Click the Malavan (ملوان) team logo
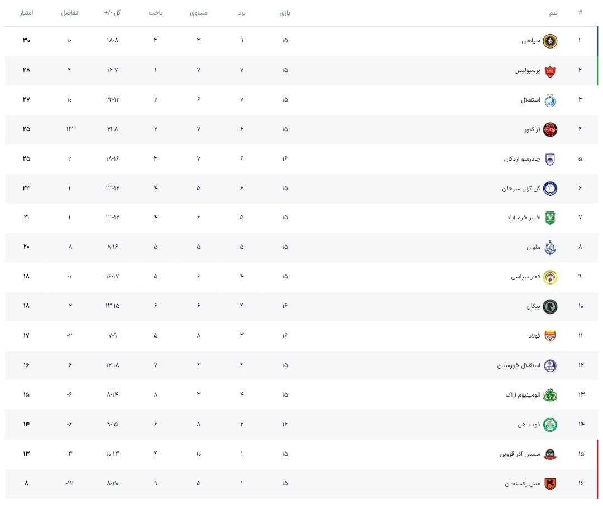The image size is (603, 506). tap(551, 247)
